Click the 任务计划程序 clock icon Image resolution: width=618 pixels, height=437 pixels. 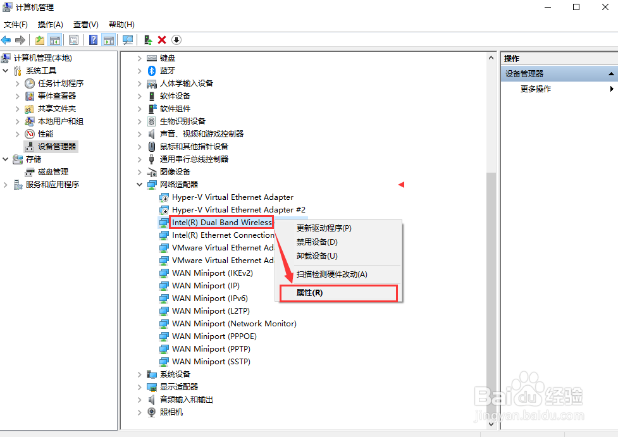[30, 83]
